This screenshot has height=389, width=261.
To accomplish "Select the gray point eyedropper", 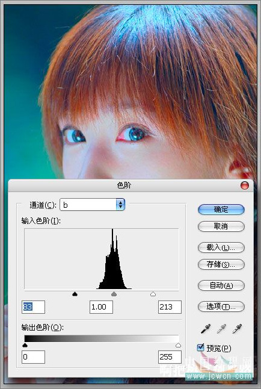I will coord(221,329).
